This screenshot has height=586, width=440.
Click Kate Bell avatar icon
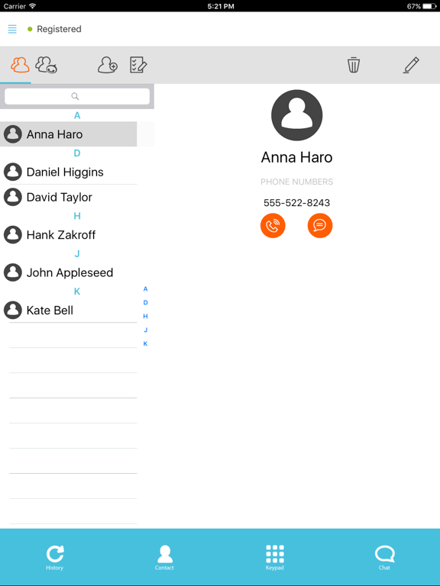(13, 311)
